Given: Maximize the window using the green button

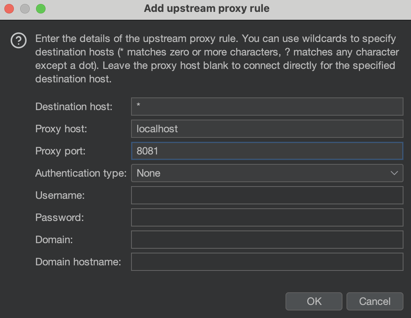Looking at the screenshot, I should click(40, 8).
